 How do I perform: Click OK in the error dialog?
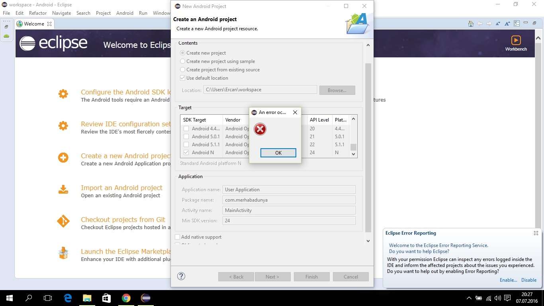[278, 153]
